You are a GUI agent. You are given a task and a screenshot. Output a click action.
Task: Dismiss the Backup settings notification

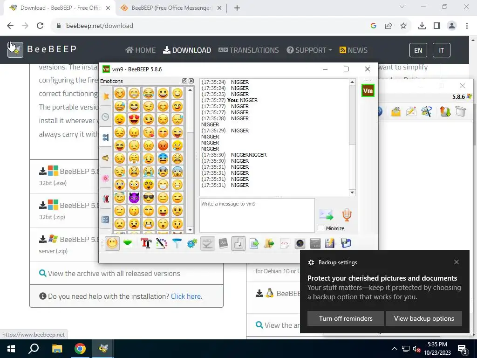457,262
